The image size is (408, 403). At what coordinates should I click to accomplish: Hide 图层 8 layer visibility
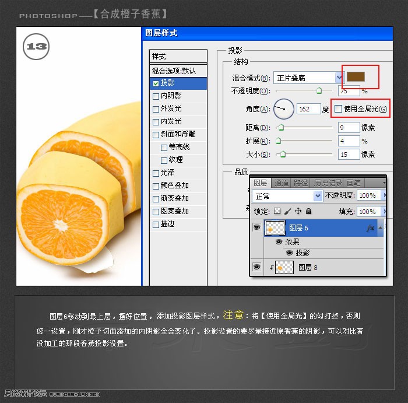click(256, 267)
